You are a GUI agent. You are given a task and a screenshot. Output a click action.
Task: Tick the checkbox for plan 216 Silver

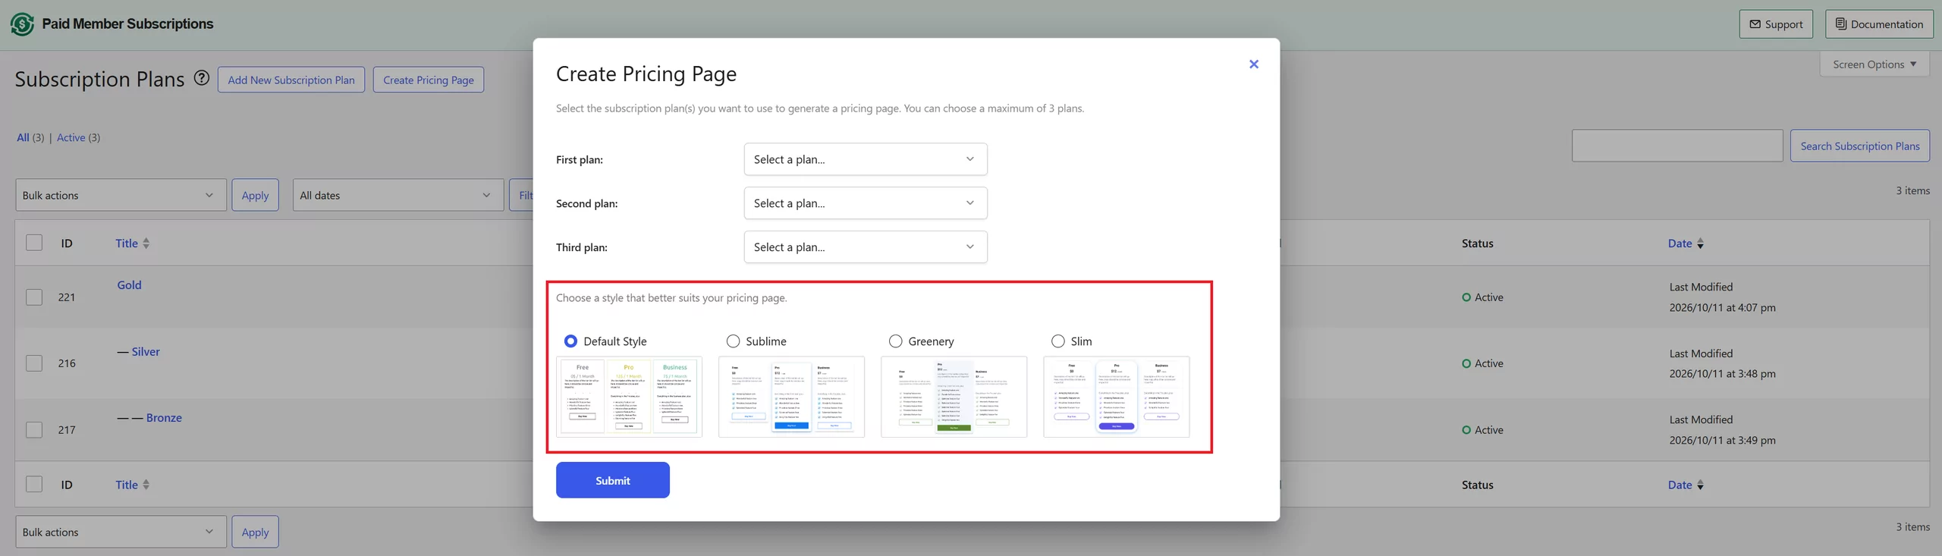tap(34, 363)
